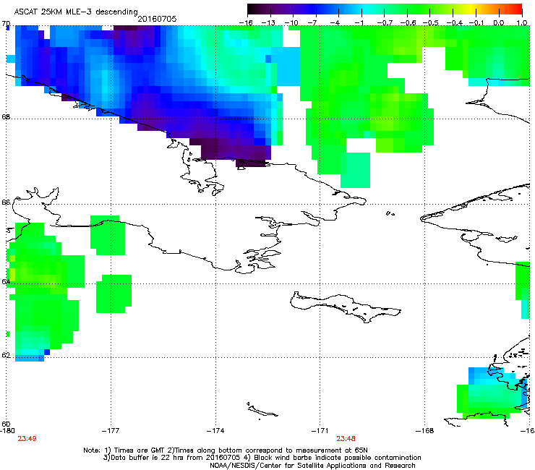
Task: Click the red timestamp 23:49
Action: (27, 439)
